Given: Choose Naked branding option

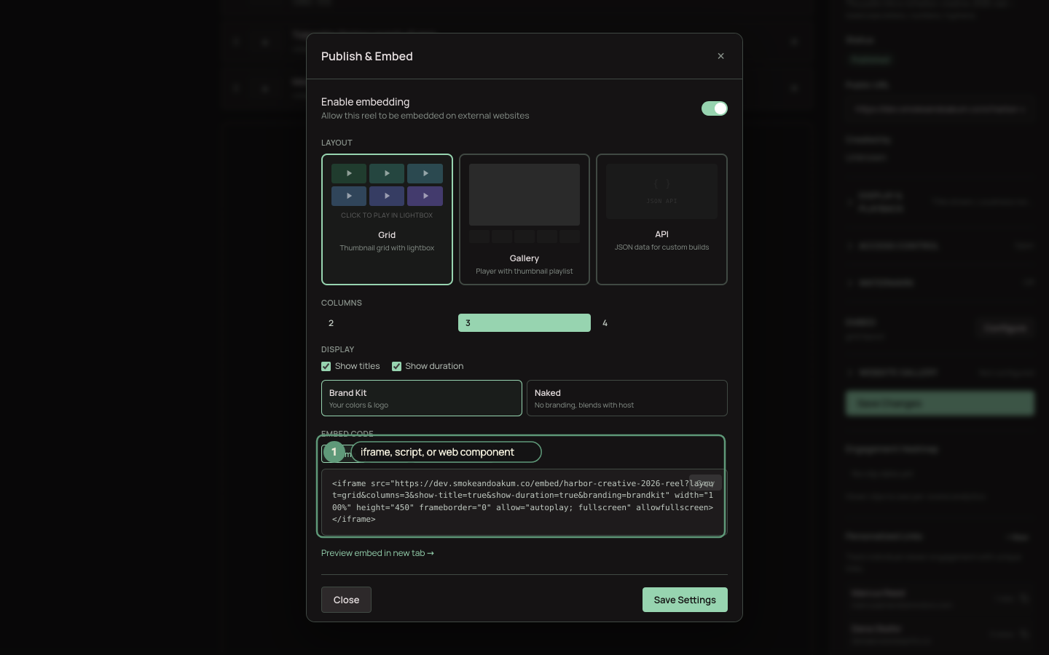Looking at the screenshot, I should [627, 398].
